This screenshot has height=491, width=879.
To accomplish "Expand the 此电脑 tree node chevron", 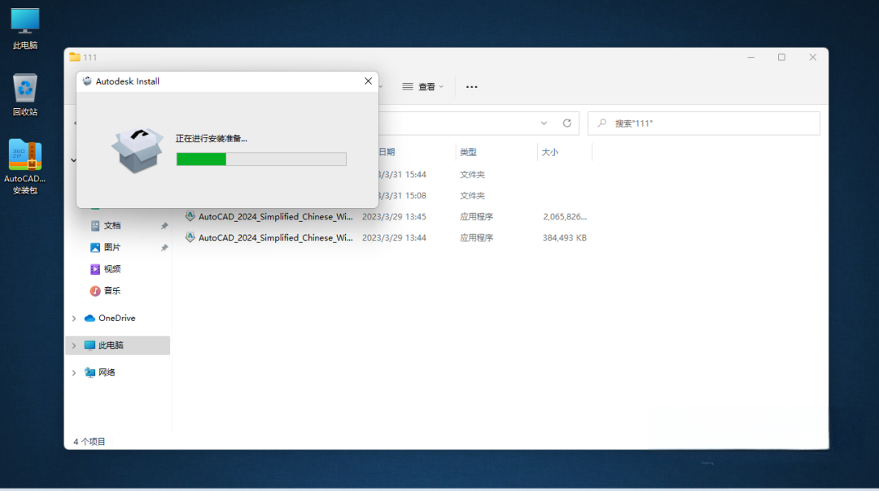I will click(74, 345).
